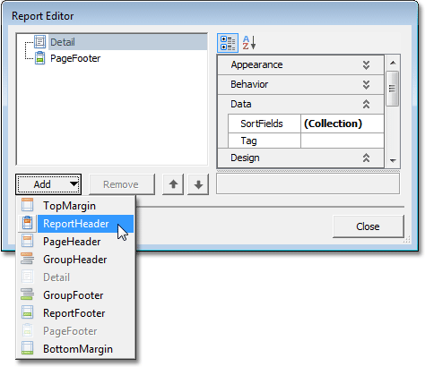Expand the Appearance property category

pos(366,64)
